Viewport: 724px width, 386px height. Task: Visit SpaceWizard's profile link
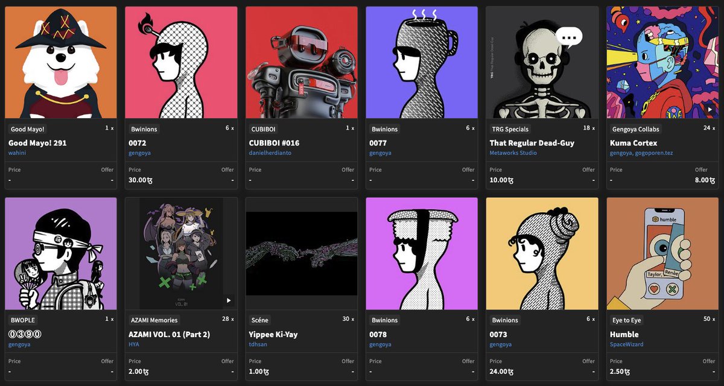point(627,344)
